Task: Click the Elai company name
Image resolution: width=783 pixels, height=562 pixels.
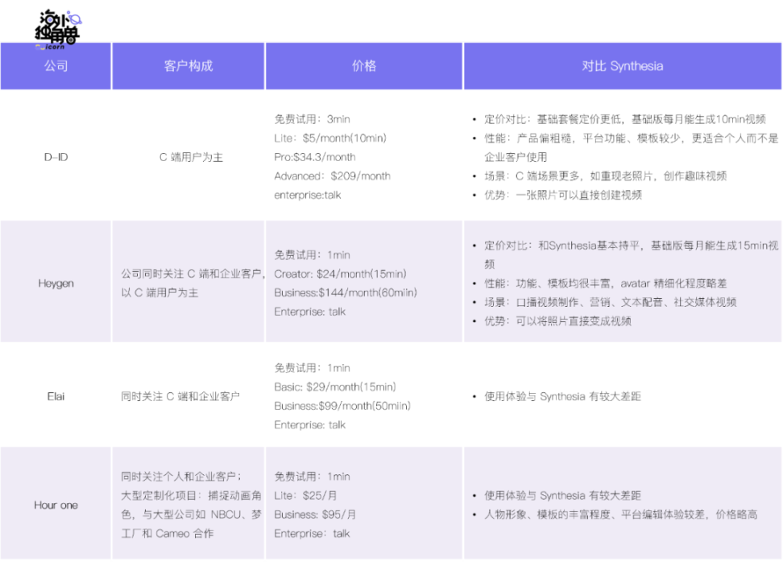Action: coord(56,396)
